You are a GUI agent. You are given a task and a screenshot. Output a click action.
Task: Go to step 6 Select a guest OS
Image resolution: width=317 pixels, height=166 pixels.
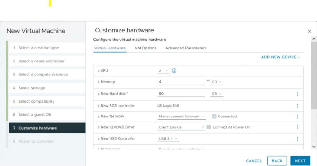[x=47, y=114]
